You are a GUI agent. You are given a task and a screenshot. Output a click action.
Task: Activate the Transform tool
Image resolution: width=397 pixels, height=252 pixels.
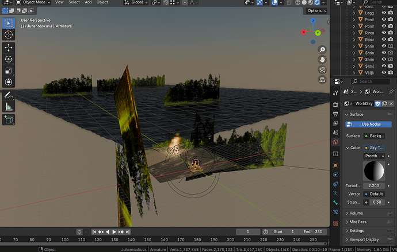coord(9,82)
